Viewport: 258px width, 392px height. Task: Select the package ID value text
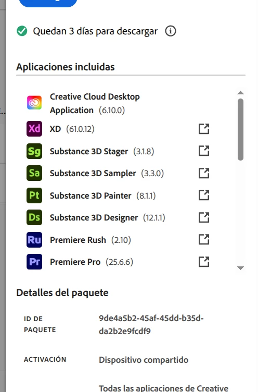[151, 325]
